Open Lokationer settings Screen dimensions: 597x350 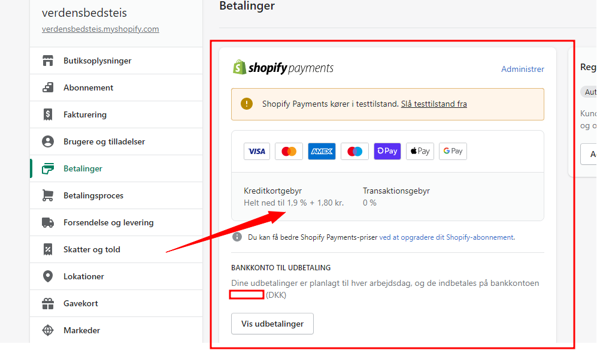point(116,276)
